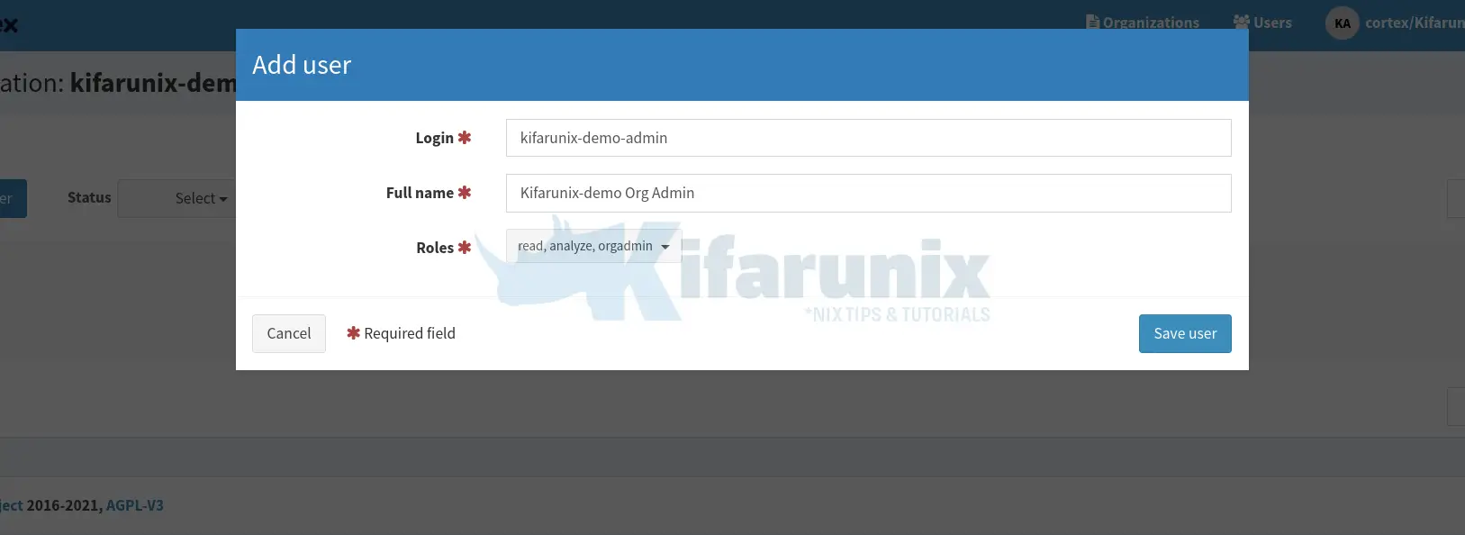
Task: Focus the Full name input field
Action: [x=868, y=193]
